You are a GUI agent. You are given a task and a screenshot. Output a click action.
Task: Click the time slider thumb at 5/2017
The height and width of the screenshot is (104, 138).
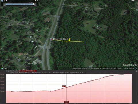[34, 4]
